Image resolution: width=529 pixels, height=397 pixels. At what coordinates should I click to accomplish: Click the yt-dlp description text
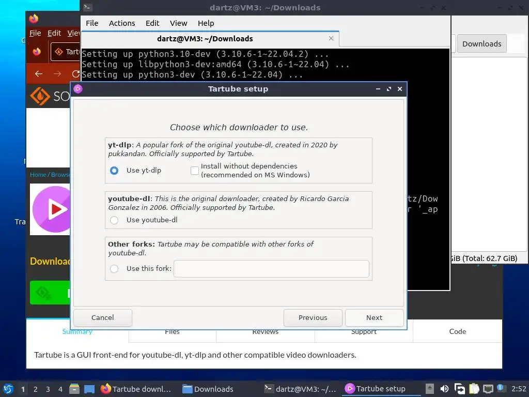tap(223, 149)
